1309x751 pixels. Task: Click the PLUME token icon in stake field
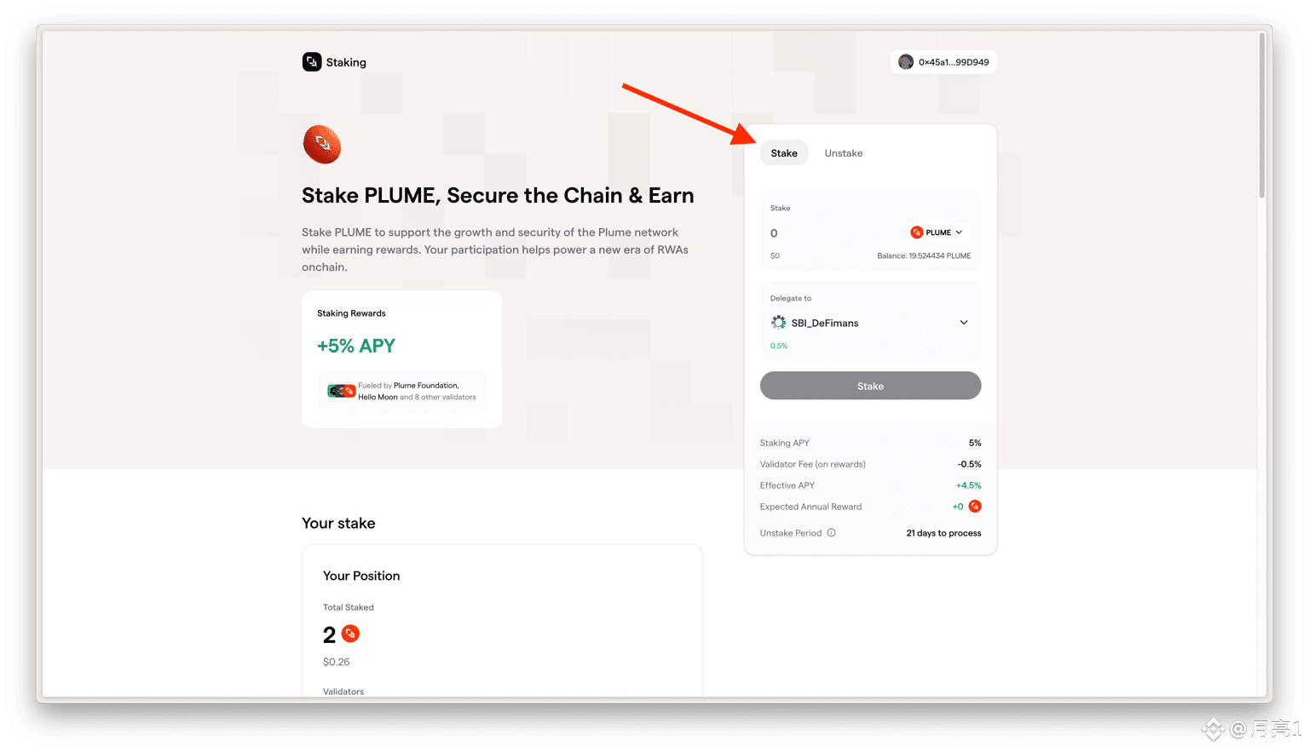[917, 232]
